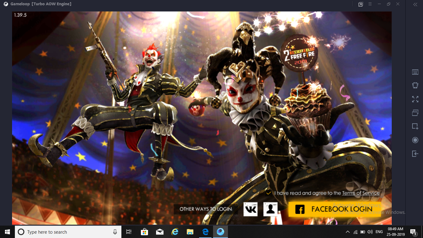Open the keyboard mapping tool in sidebar
423x238 pixels.
tap(415, 72)
